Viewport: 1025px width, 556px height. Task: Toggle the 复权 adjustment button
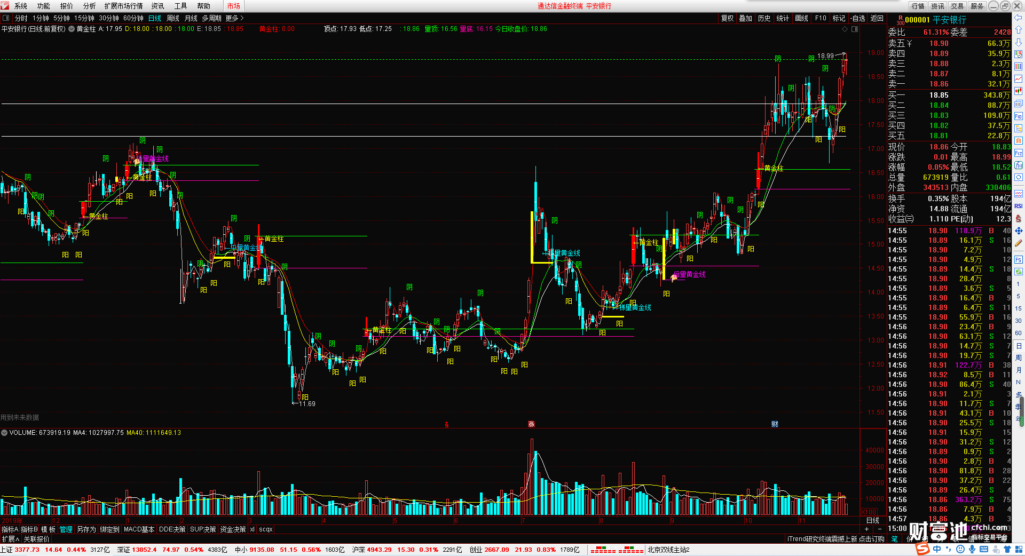click(x=727, y=18)
